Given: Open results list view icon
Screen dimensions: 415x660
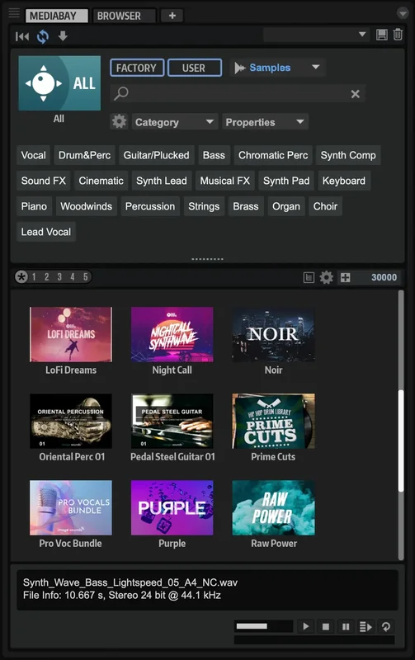Looking at the screenshot, I should (309, 277).
